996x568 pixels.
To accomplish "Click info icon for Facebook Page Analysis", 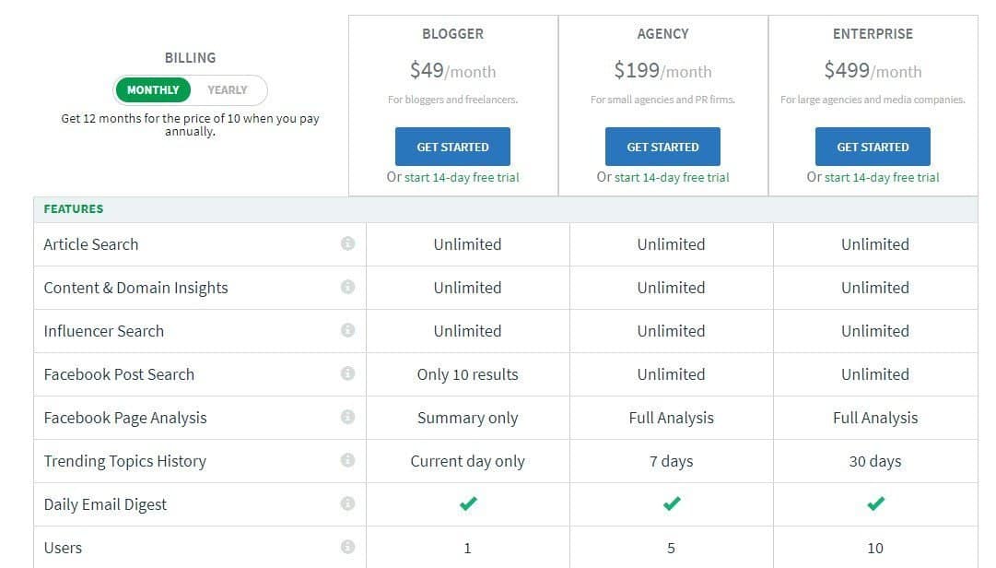I will coord(347,417).
